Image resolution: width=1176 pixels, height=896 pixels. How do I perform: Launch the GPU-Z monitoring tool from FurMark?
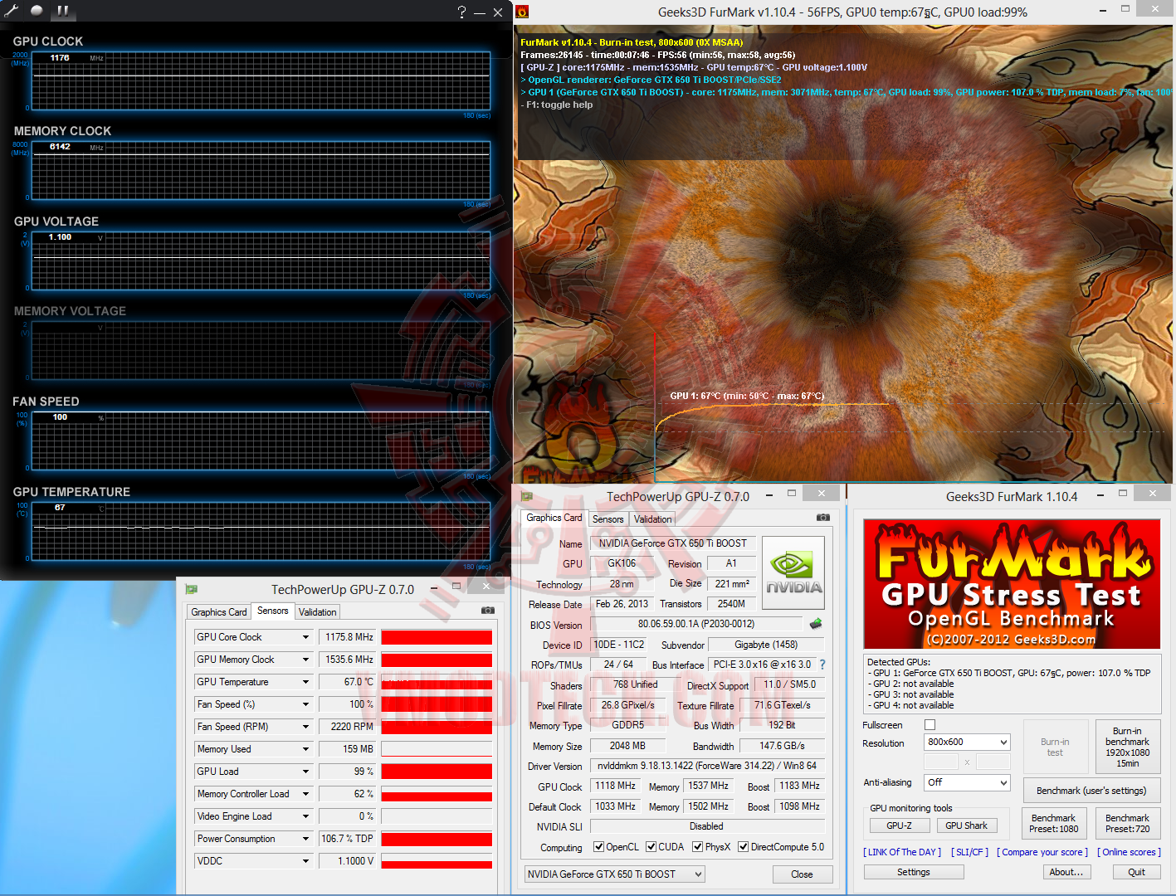899,825
